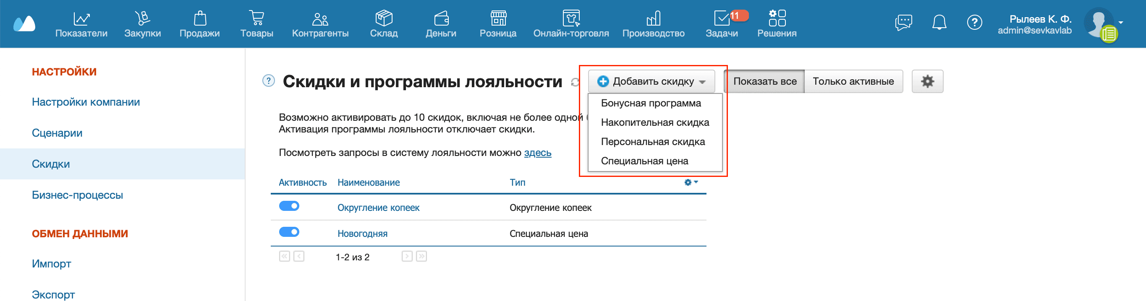Toggle activity of Новогодняя discount
Image resolution: width=1146 pixels, height=301 pixels.
(289, 232)
